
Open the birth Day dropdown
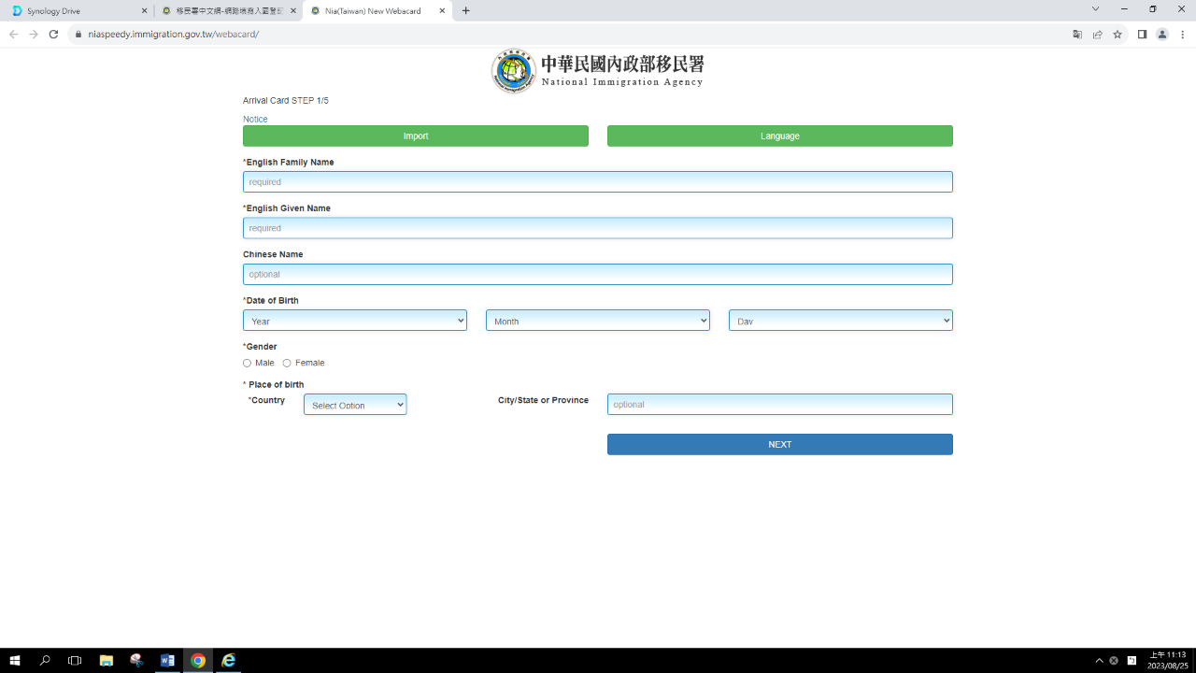[841, 321]
